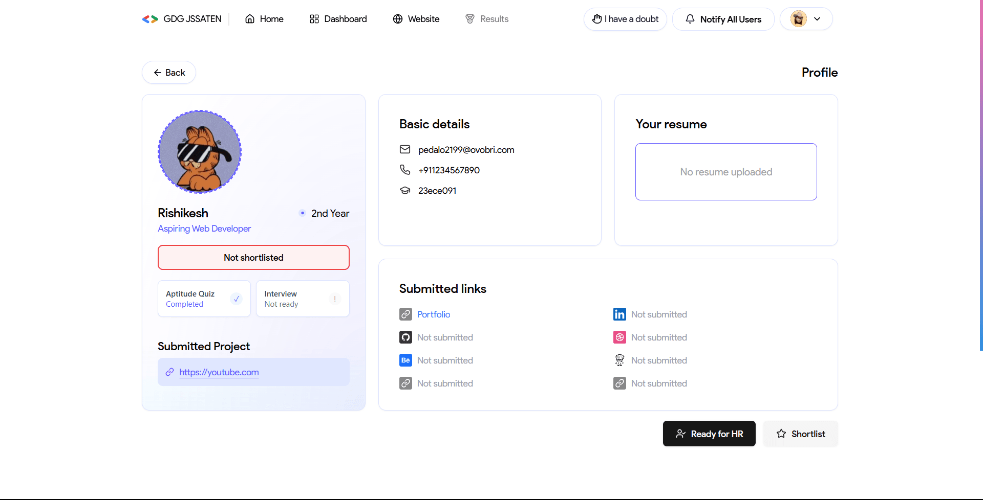The width and height of the screenshot is (983, 500).
Task: Click the phone icon in Basic details
Action: point(405,170)
